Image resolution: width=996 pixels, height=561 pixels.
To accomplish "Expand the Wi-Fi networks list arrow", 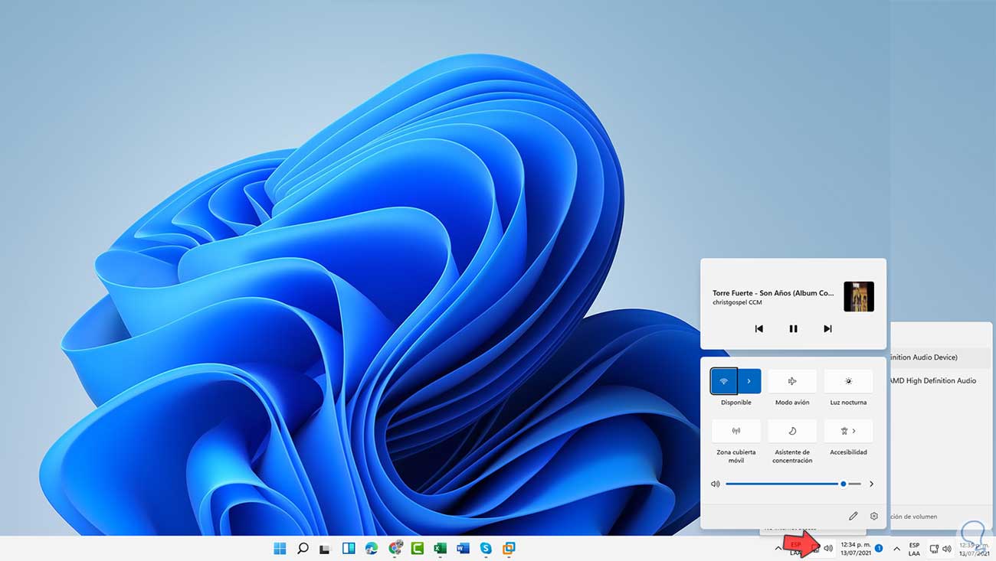I will (749, 381).
